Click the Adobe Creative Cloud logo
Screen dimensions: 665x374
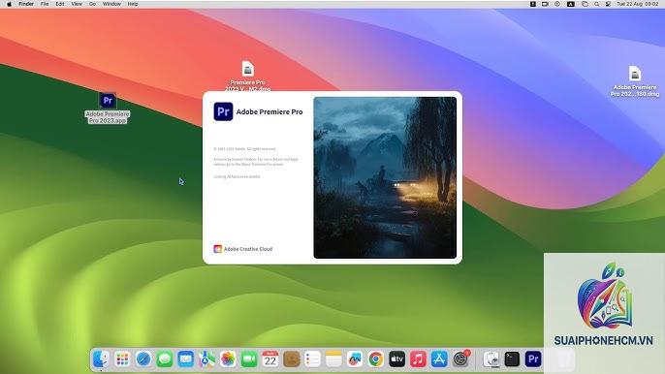217,249
